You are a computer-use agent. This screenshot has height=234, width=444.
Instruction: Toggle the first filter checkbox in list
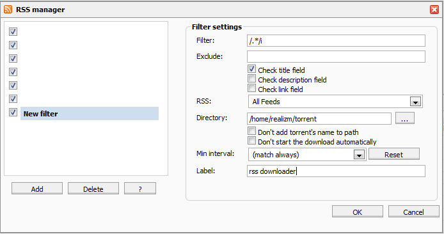click(x=13, y=31)
